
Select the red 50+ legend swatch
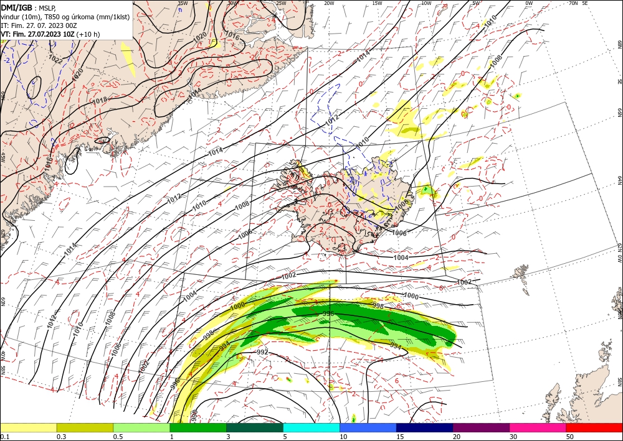coord(594,428)
